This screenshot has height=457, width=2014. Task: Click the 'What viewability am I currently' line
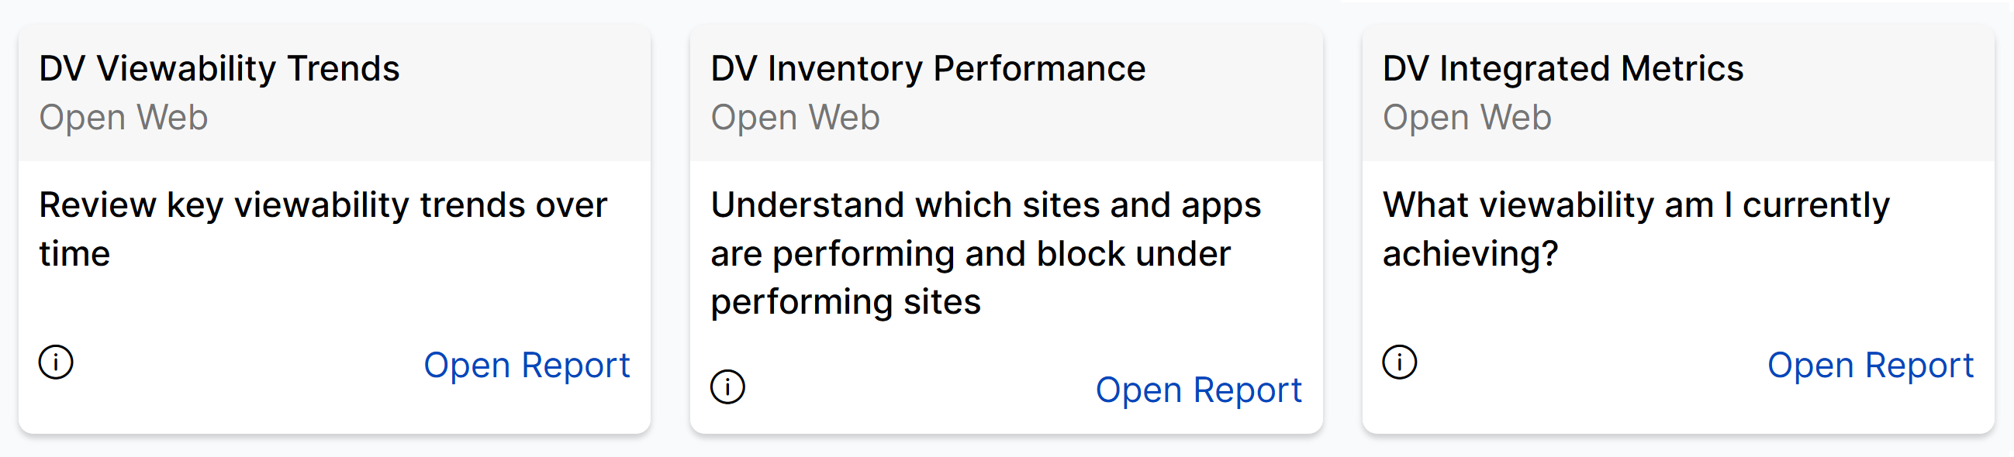coord(1636,205)
